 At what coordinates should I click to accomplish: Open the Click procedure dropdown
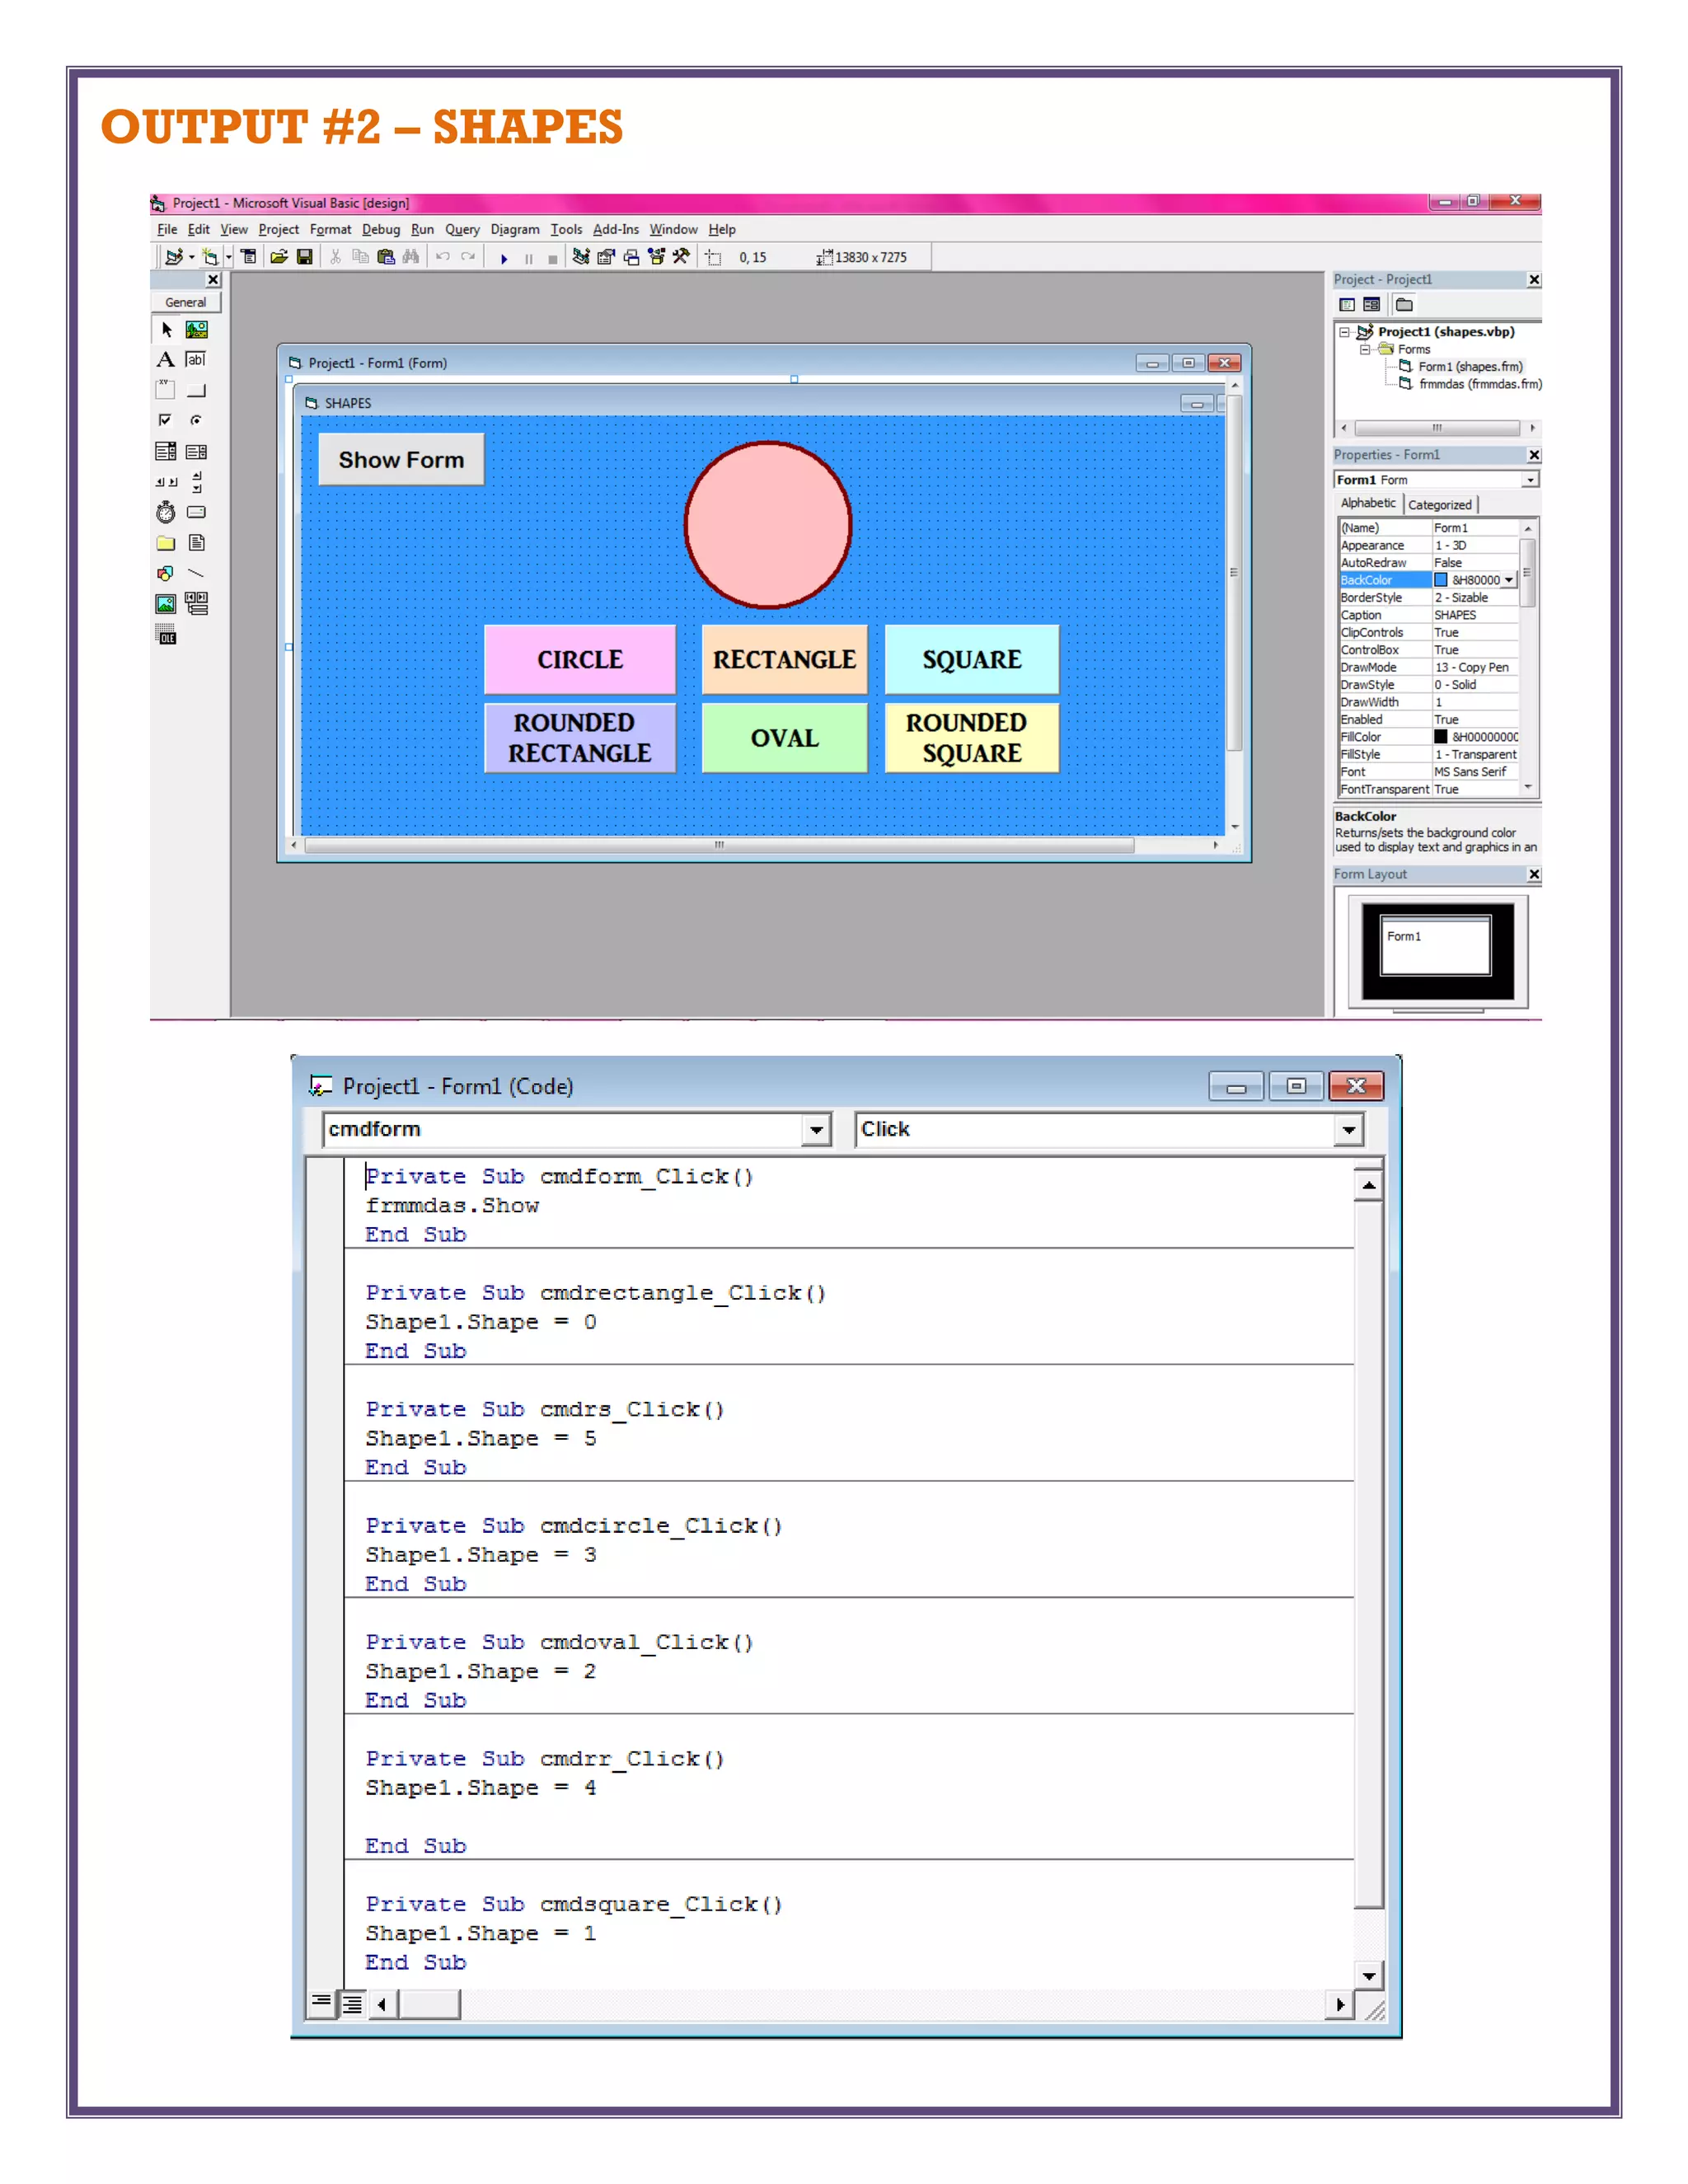coord(1348,1130)
